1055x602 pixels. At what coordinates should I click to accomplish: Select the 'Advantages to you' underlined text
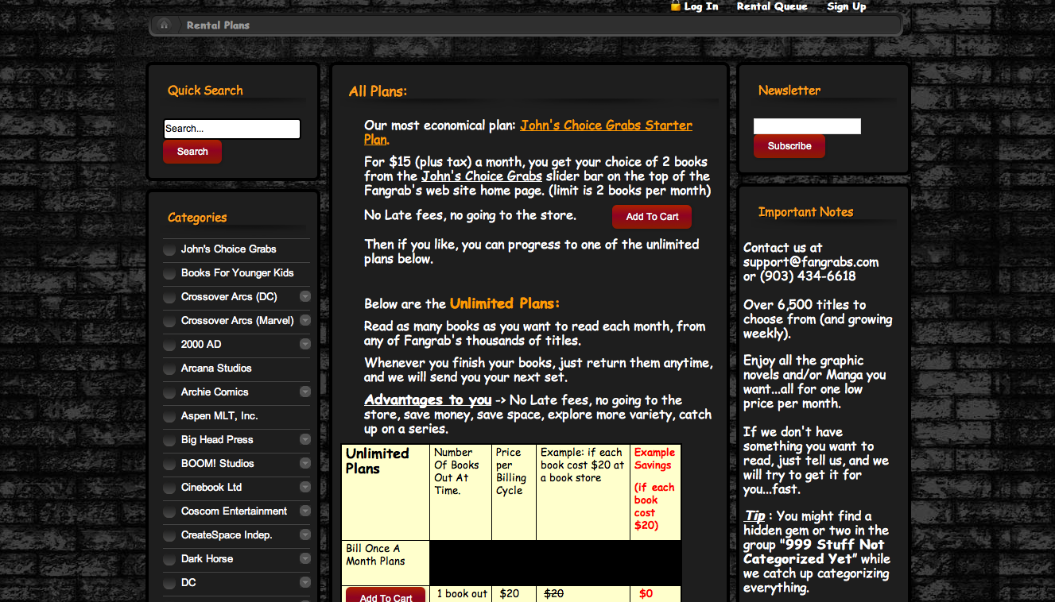pyautogui.click(x=428, y=400)
